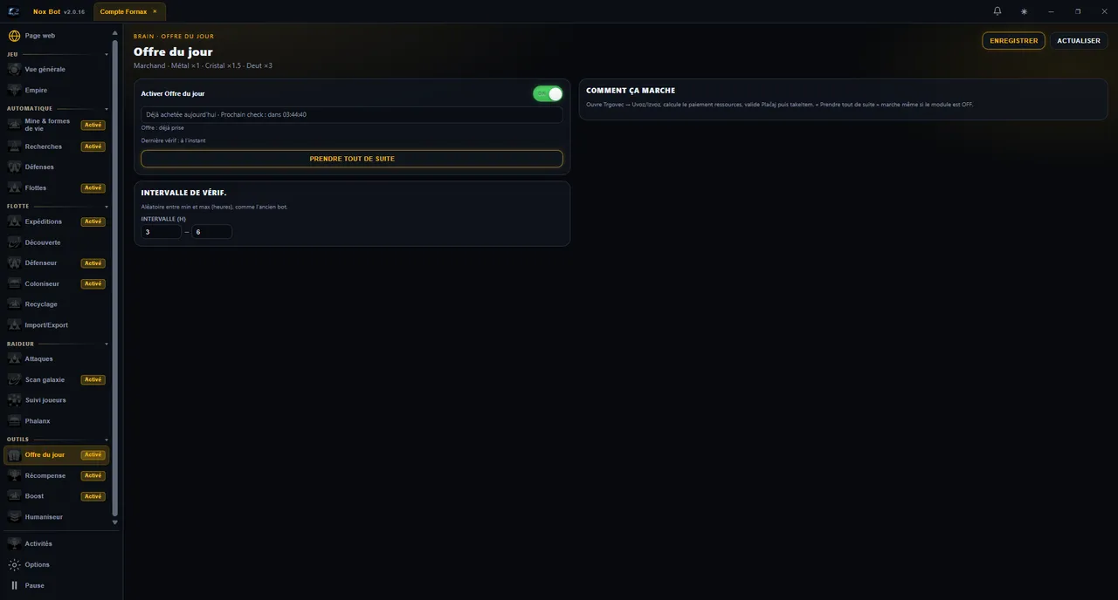Click the Activités sidebar icon

click(x=14, y=543)
